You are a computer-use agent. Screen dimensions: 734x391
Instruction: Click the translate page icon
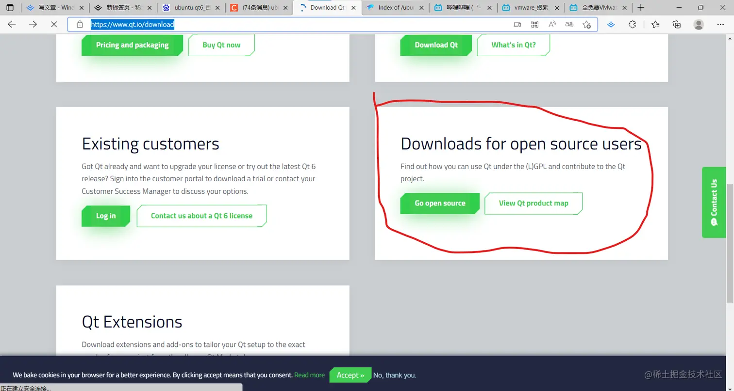tap(569, 24)
